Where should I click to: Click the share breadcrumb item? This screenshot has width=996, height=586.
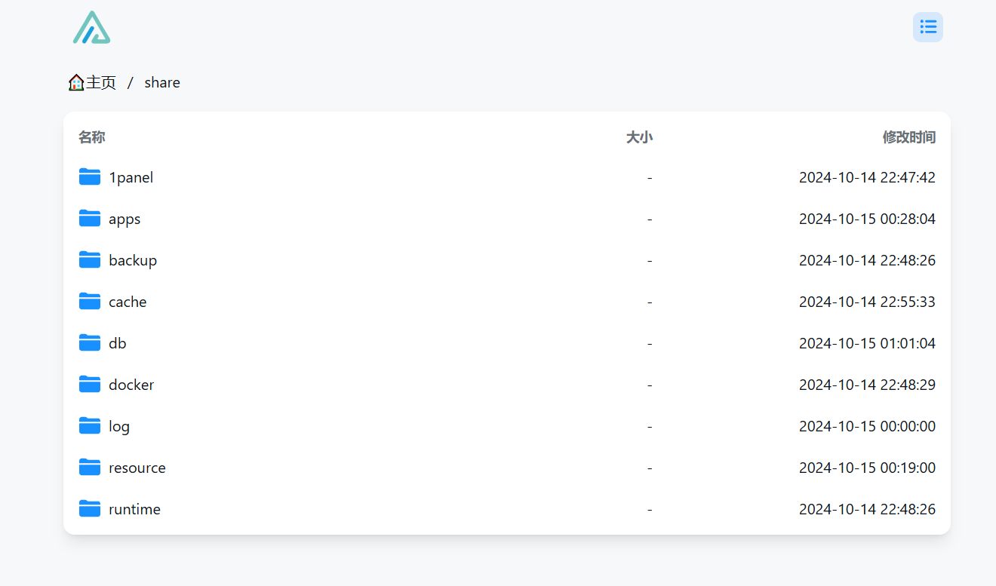click(162, 83)
